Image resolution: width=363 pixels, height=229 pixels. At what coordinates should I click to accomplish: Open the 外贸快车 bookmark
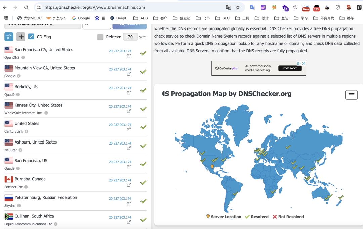[x=56, y=18]
